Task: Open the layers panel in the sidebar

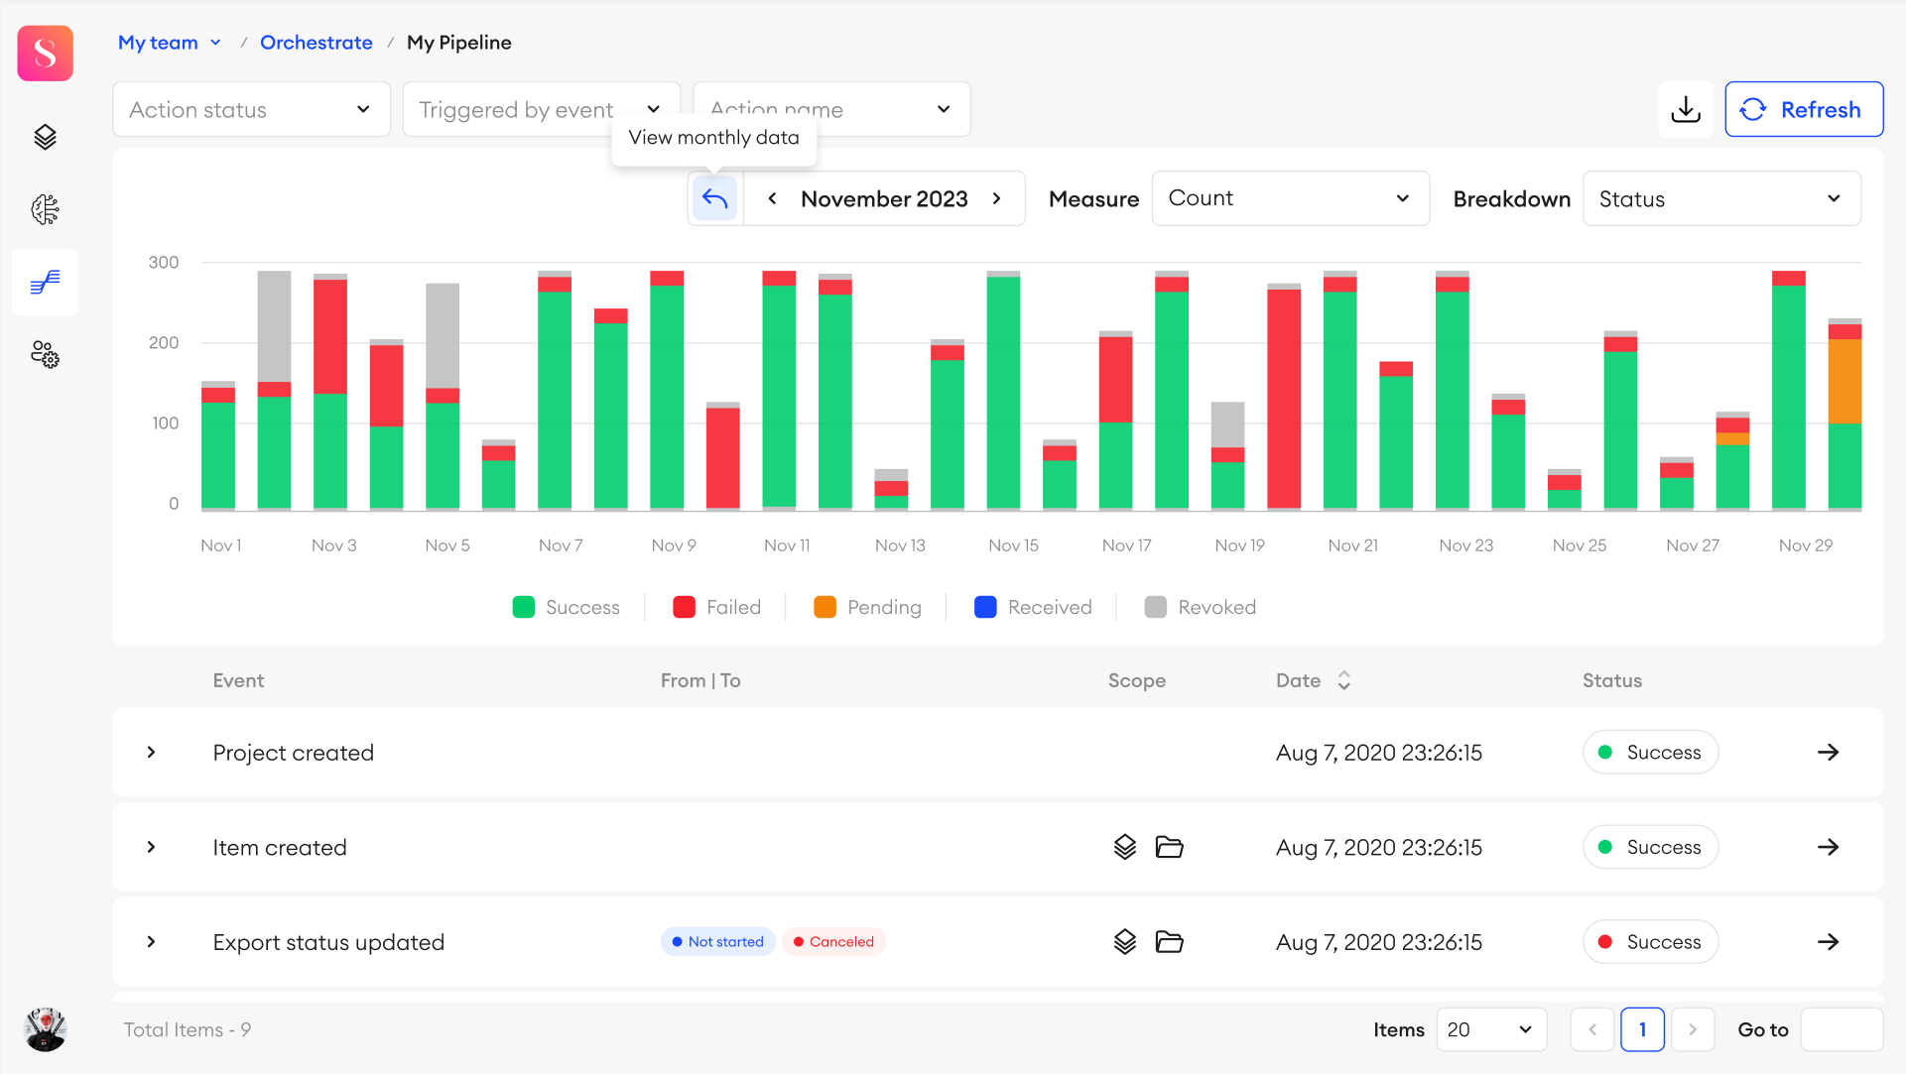Action: point(45,137)
